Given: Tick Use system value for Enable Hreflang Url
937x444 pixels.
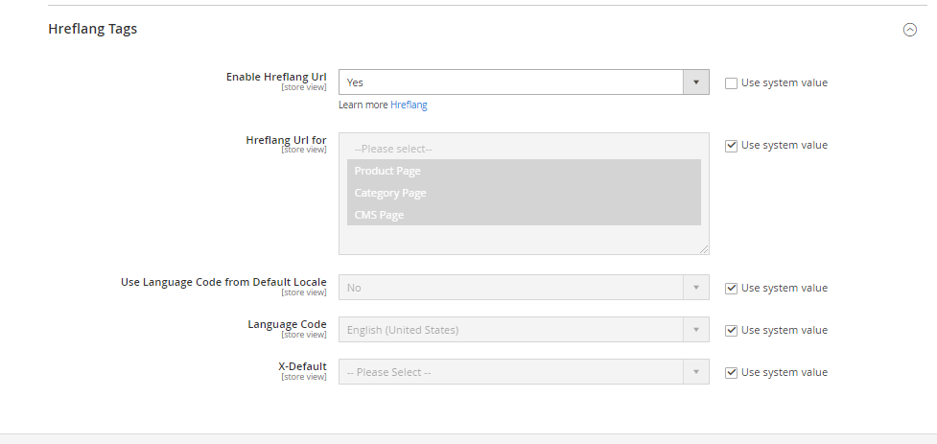Looking at the screenshot, I should tap(732, 83).
